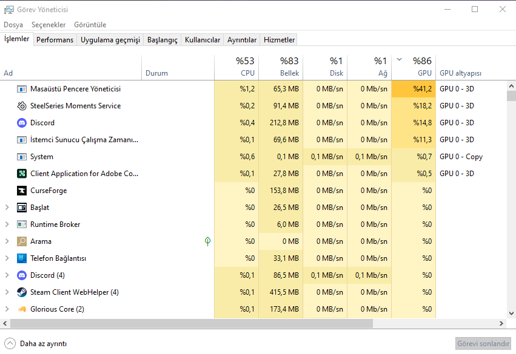The image size is (516, 354).
Task: Expand the Arama process group
Action: 7,241
